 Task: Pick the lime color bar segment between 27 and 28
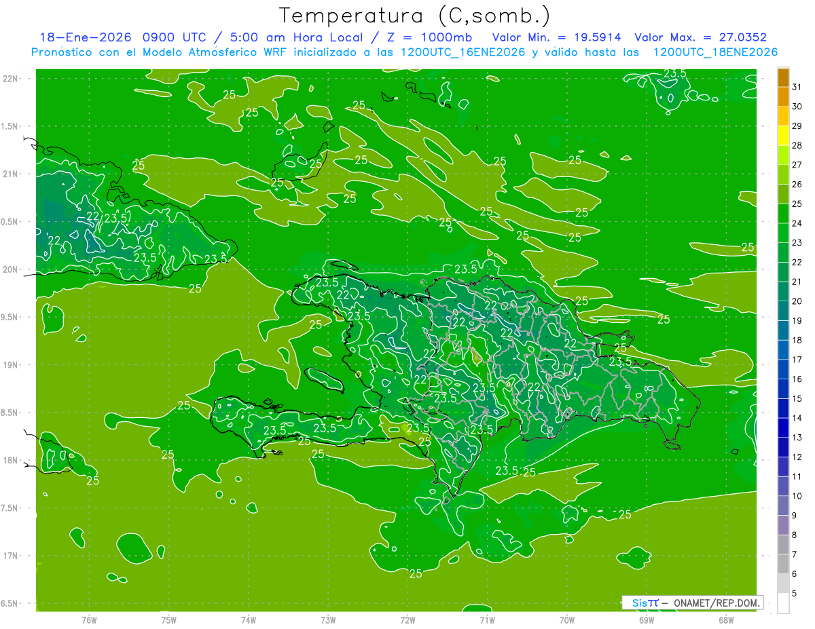(783, 155)
